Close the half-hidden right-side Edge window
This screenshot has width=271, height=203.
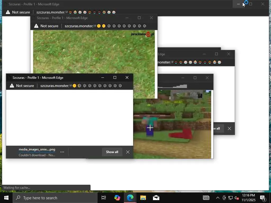click(x=229, y=54)
